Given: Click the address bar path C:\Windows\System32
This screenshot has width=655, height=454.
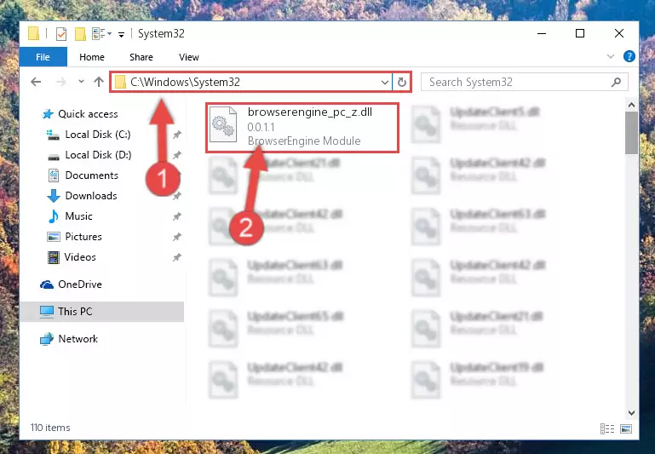Looking at the screenshot, I should (x=185, y=82).
